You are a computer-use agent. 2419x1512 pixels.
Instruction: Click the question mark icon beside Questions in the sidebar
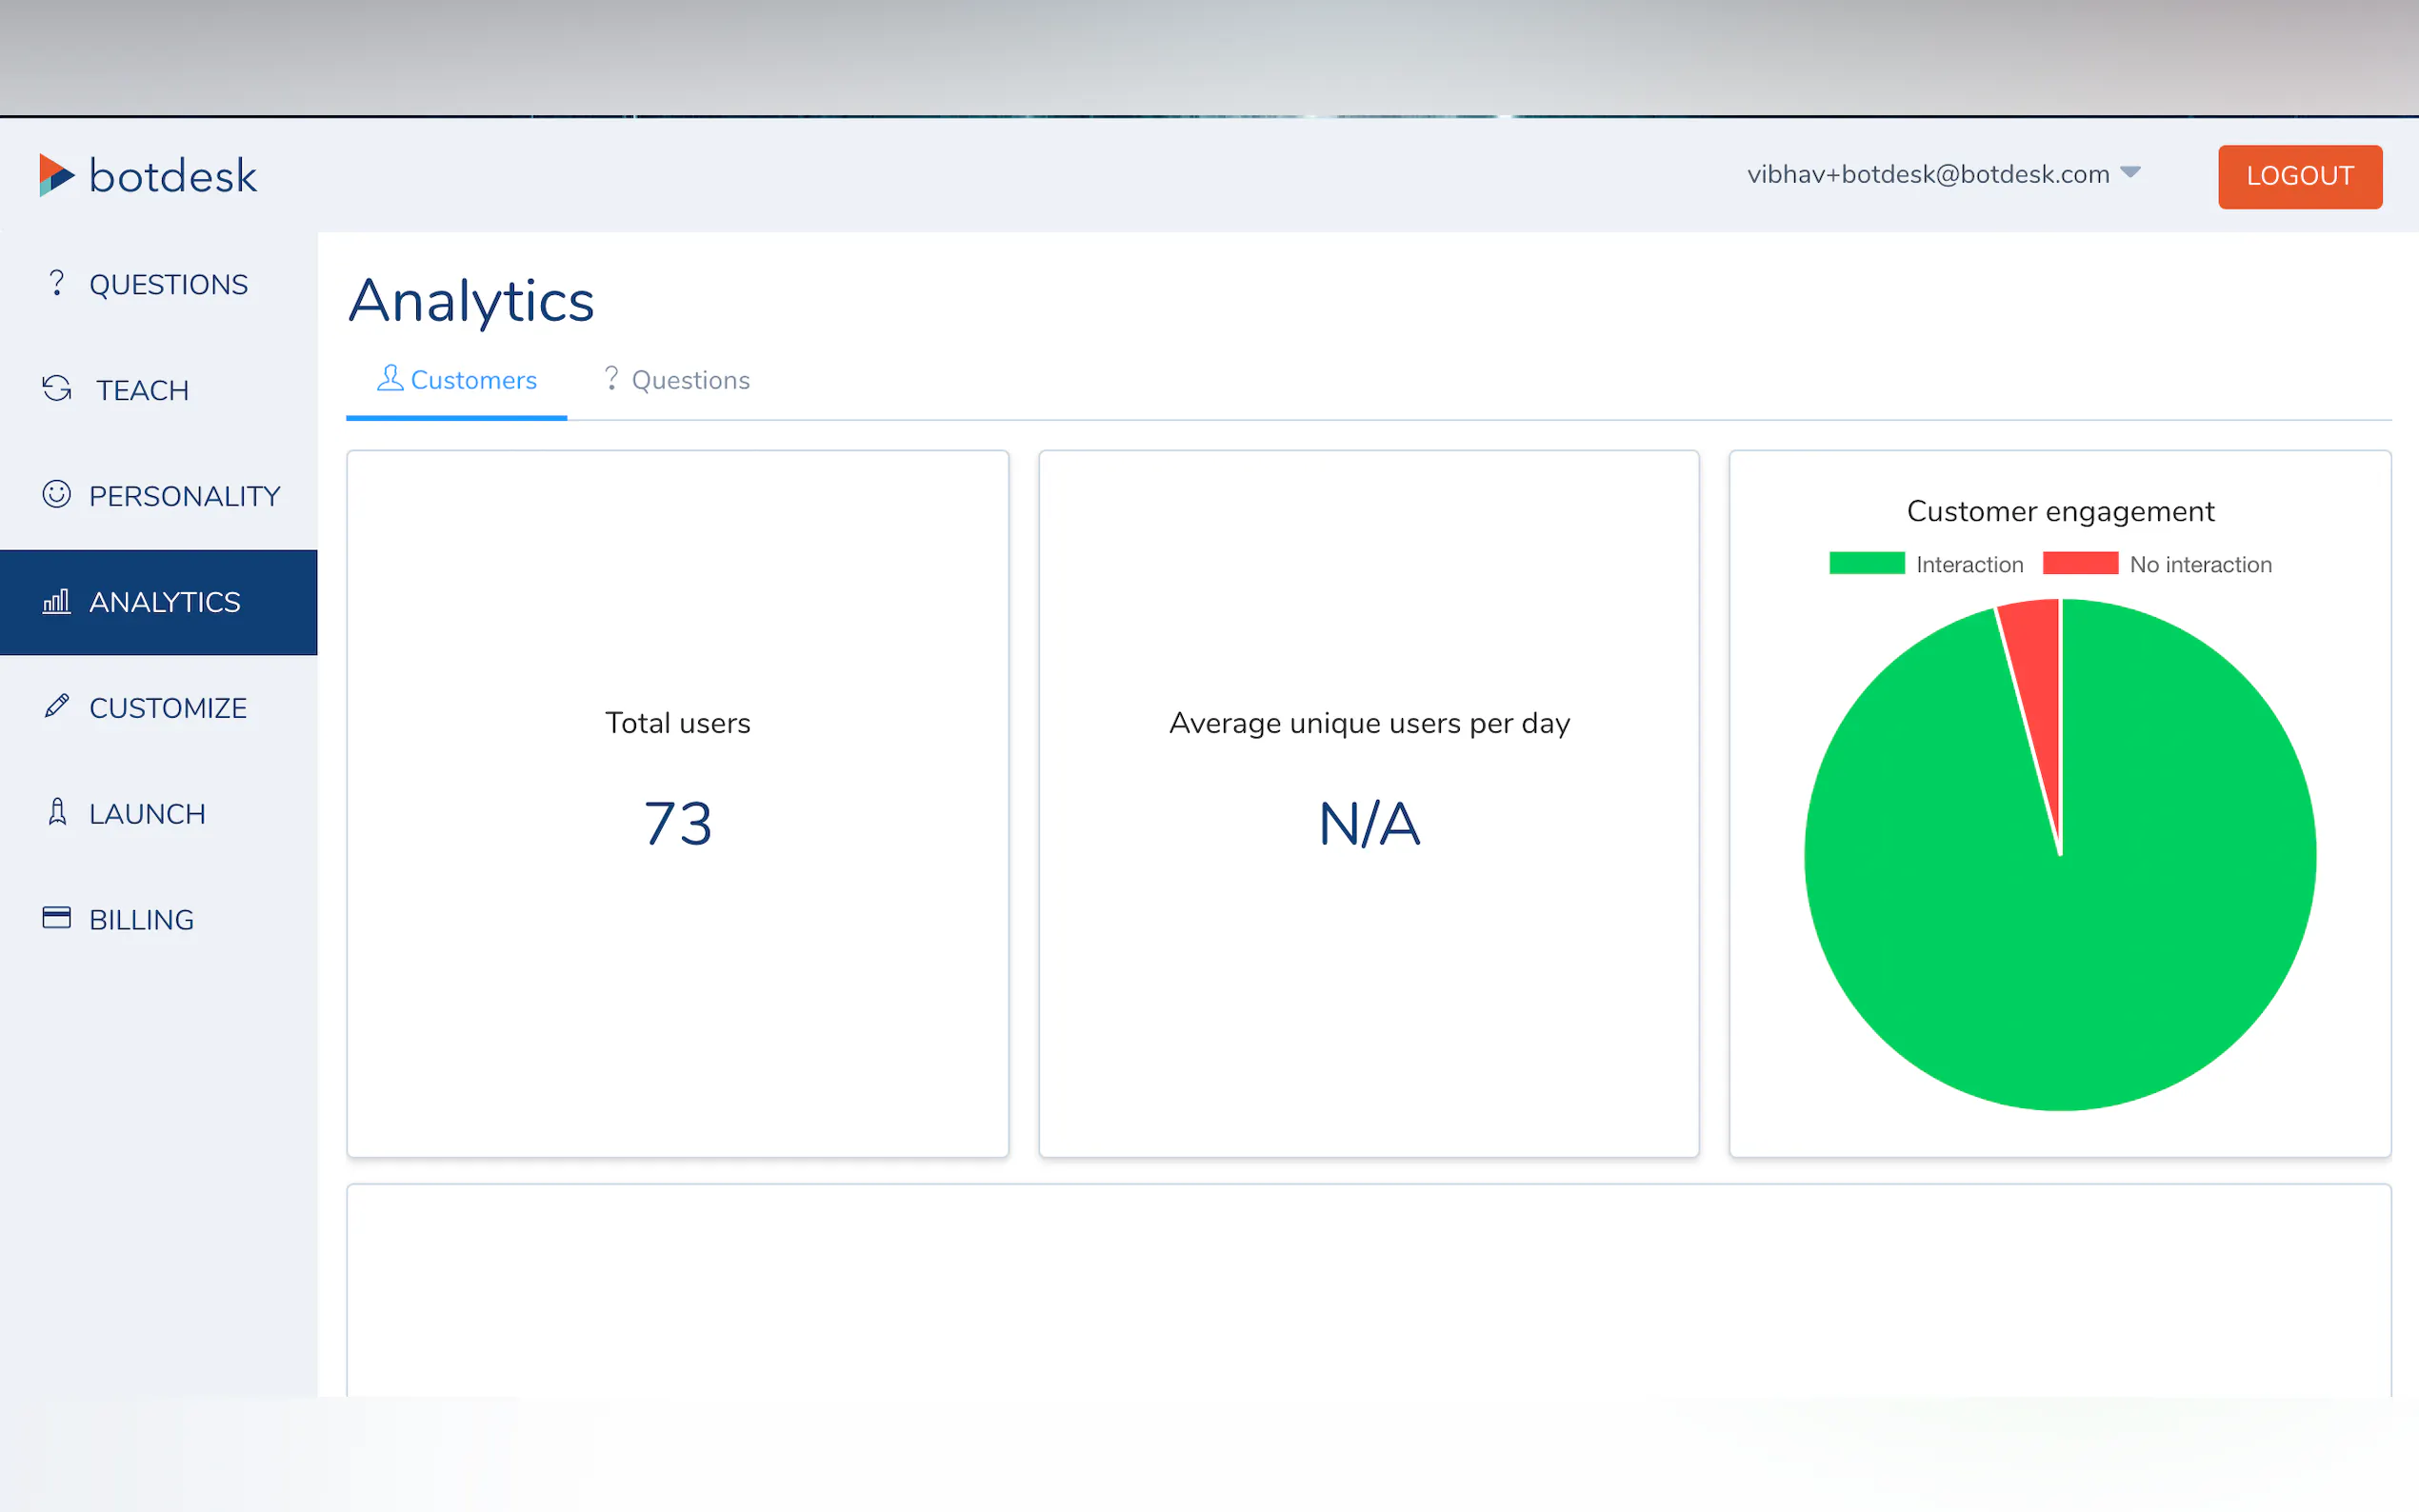(57, 284)
